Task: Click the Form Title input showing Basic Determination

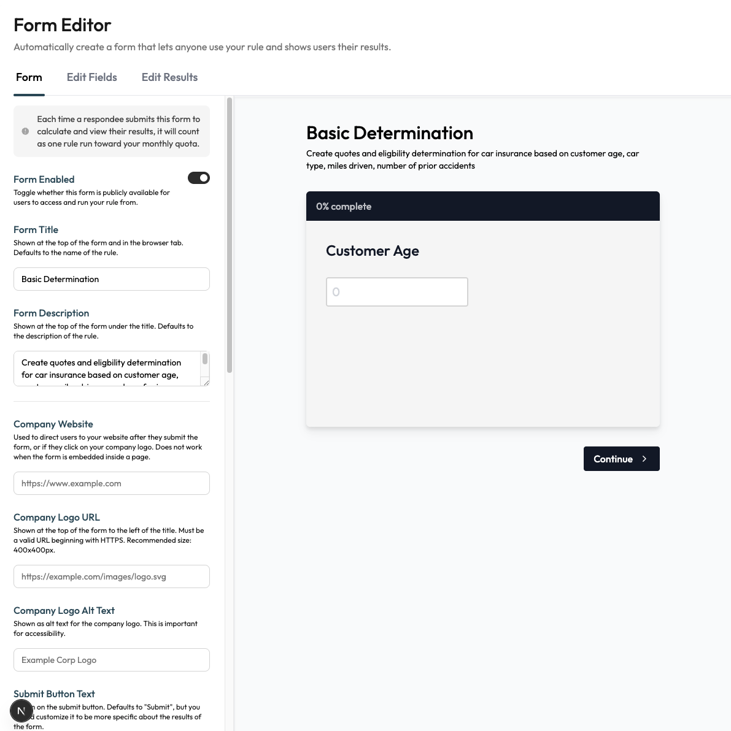Action: [111, 279]
